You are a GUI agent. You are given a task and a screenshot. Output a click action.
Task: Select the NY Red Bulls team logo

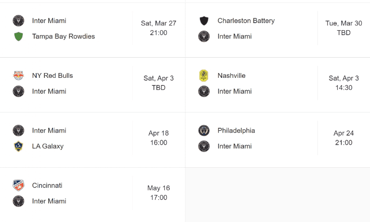[18, 75]
